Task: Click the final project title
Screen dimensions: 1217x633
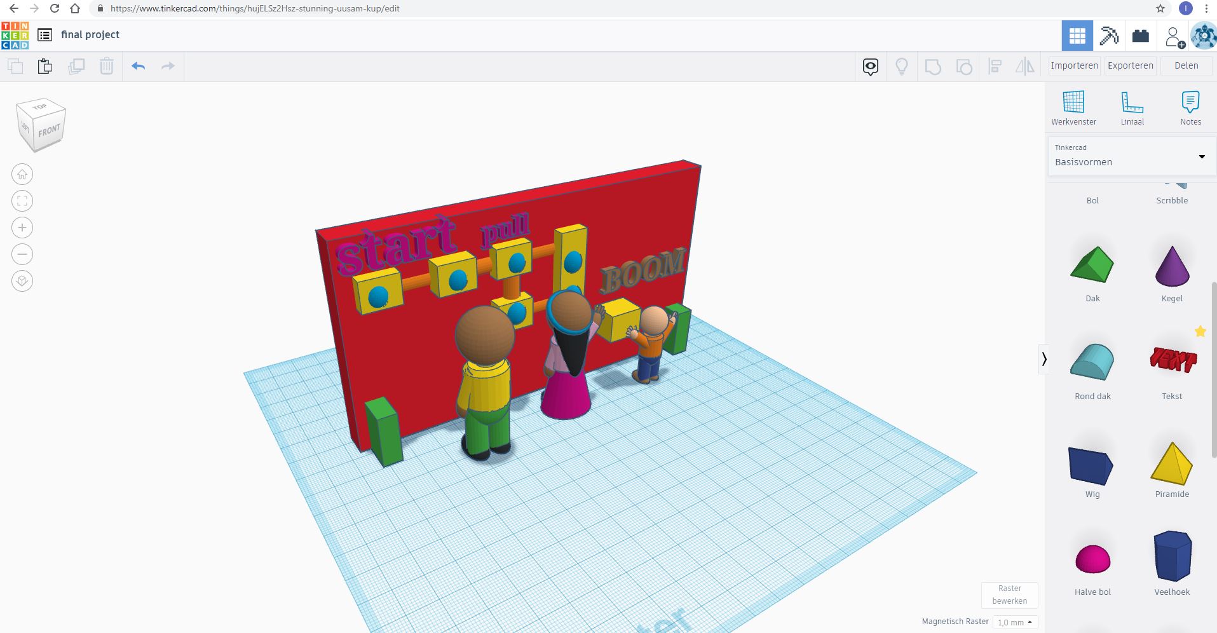Action: (x=90, y=35)
